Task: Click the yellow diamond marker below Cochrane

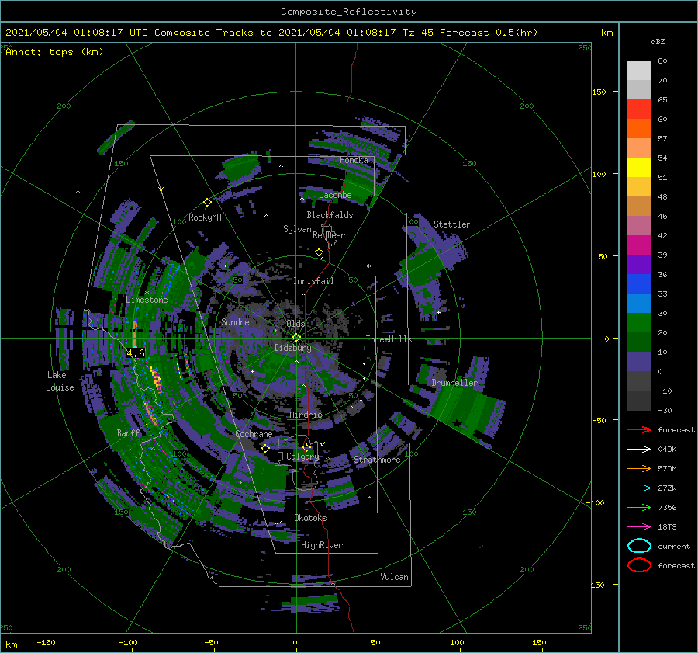Action: pyautogui.click(x=265, y=449)
